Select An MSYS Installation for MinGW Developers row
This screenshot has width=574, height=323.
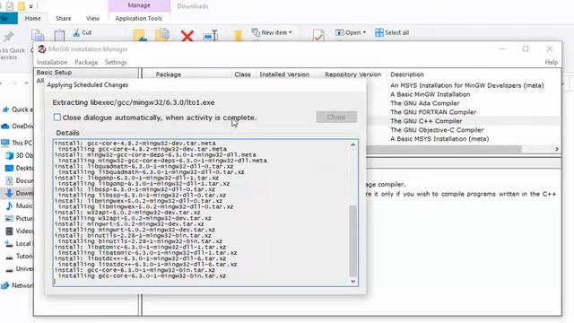click(x=466, y=85)
